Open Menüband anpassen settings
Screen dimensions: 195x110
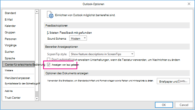pyautogui.click(x=17, y=78)
